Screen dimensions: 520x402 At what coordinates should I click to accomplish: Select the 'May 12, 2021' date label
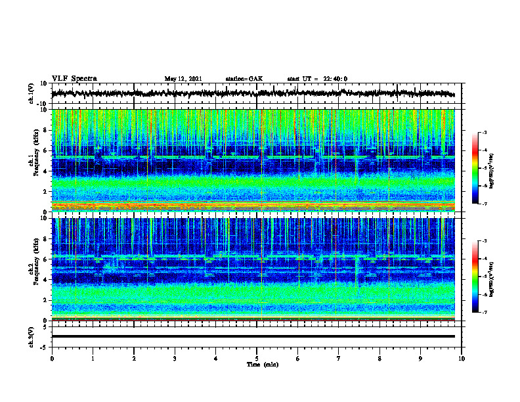(x=183, y=79)
